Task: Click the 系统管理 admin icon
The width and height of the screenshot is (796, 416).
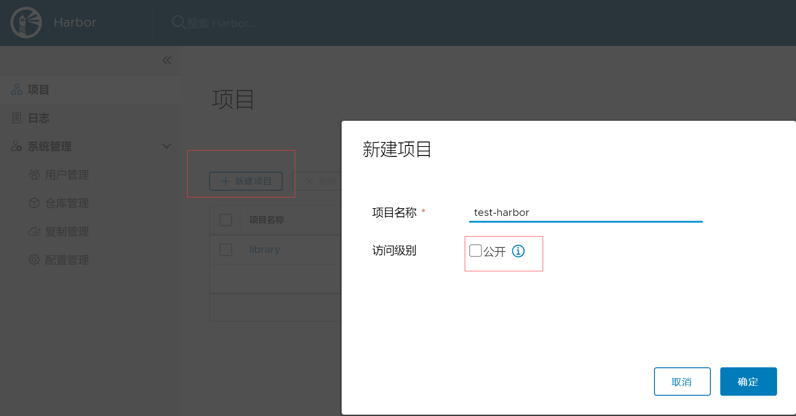Action: (x=17, y=146)
